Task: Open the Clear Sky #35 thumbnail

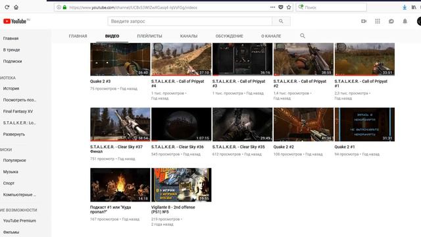Action: [243, 124]
